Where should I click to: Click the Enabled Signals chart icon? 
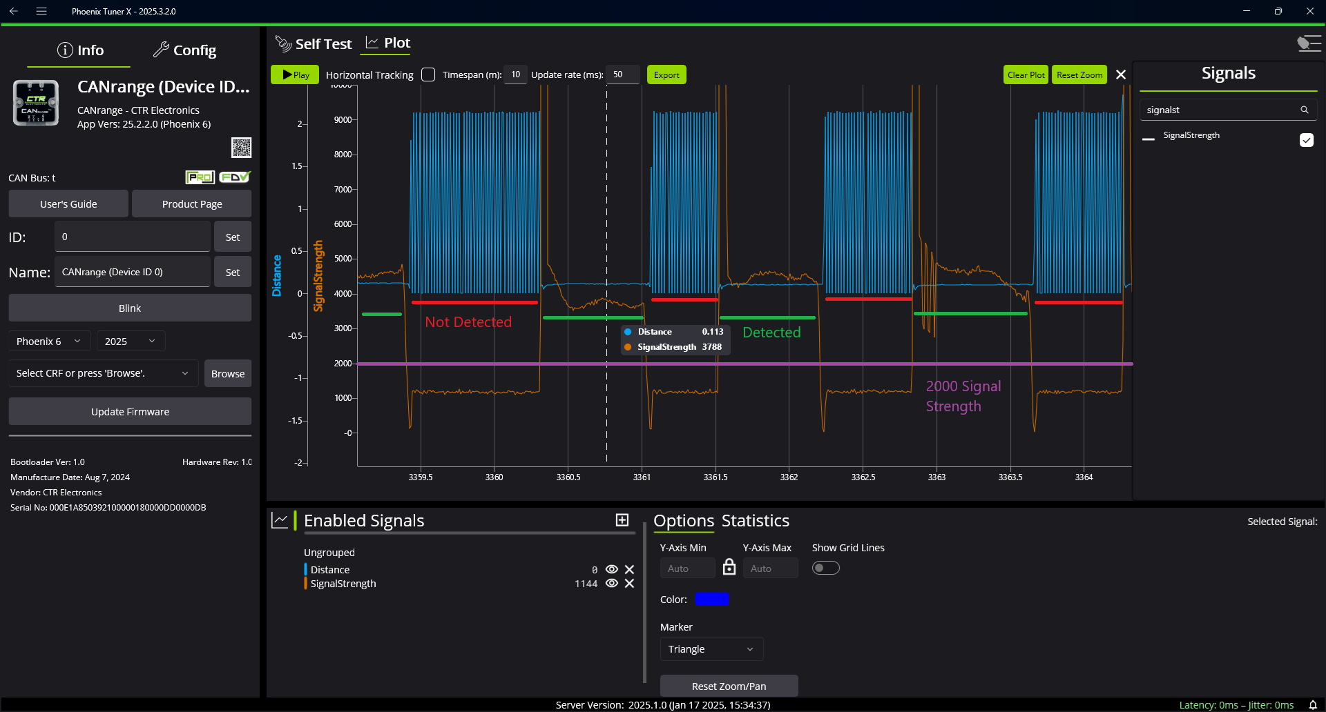click(280, 521)
